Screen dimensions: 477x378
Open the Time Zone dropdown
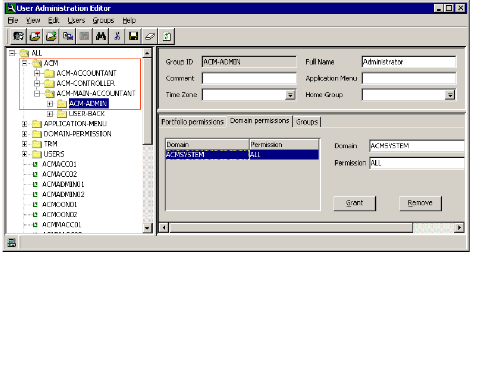(x=290, y=95)
